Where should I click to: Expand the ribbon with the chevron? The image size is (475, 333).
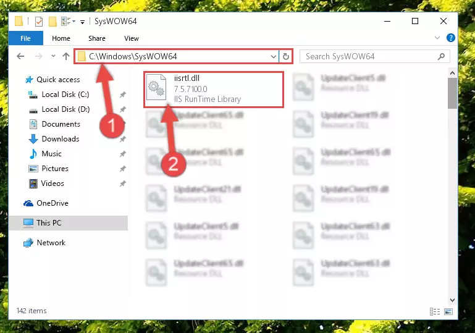[x=437, y=38]
